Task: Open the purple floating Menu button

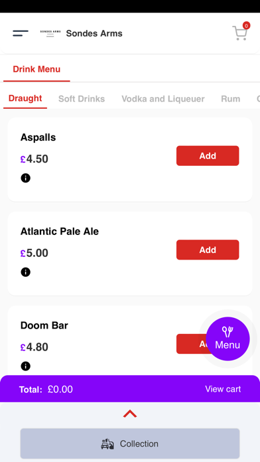Action: click(227, 339)
